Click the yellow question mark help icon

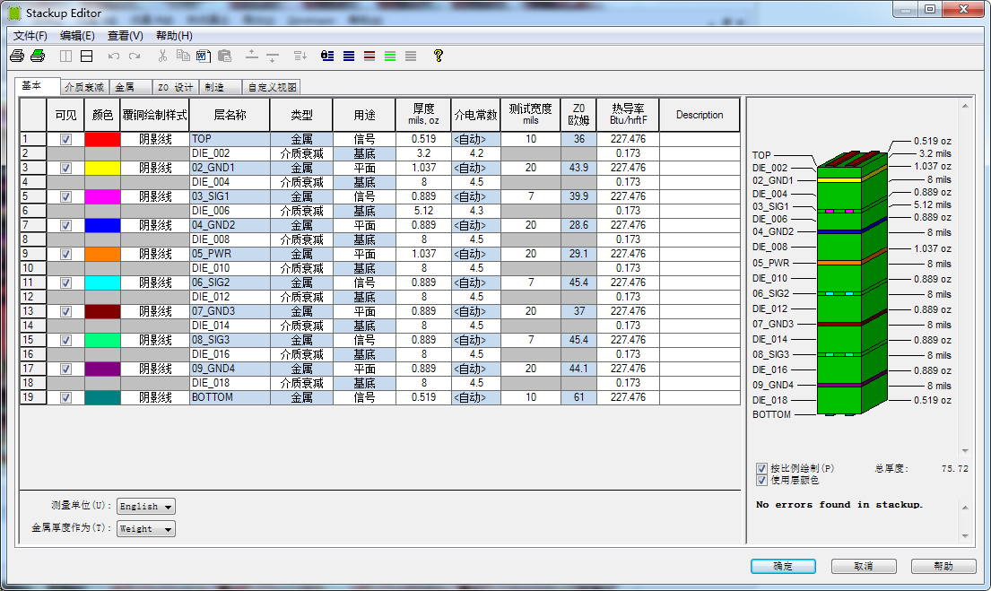[438, 56]
